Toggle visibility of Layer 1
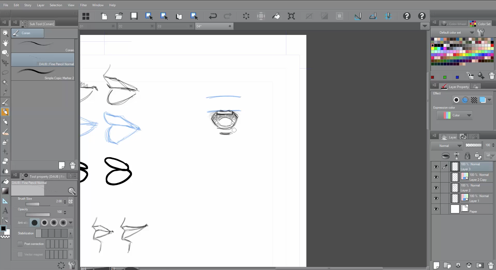Screen dimensions: 496x270 [x=436, y=198]
